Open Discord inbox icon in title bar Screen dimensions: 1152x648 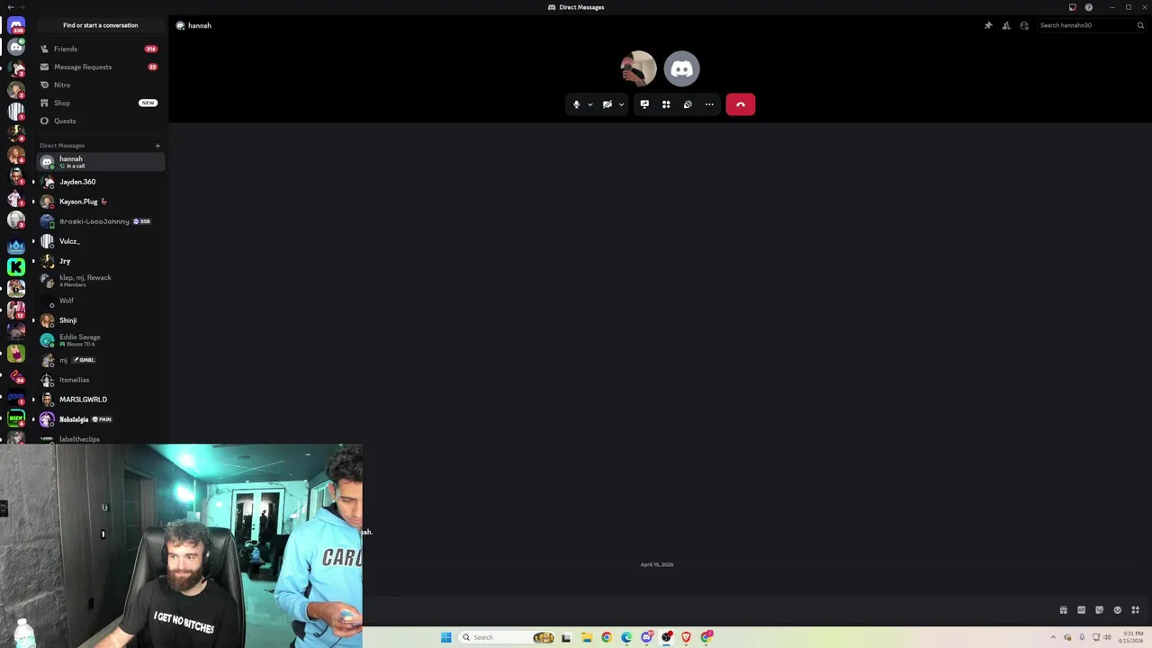[x=1073, y=7]
